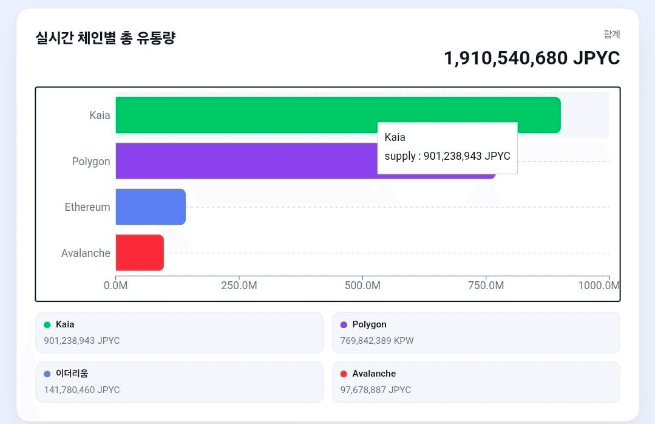Open the Polygon legend card title
Image resolution: width=655 pixels, height=424 pixels.
pyautogui.click(x=369, y=324)
